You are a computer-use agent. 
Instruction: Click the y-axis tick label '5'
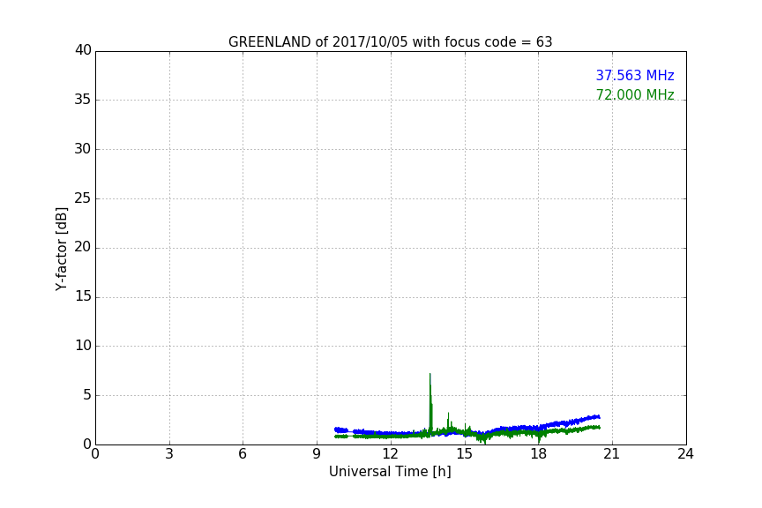pos(87,395)
